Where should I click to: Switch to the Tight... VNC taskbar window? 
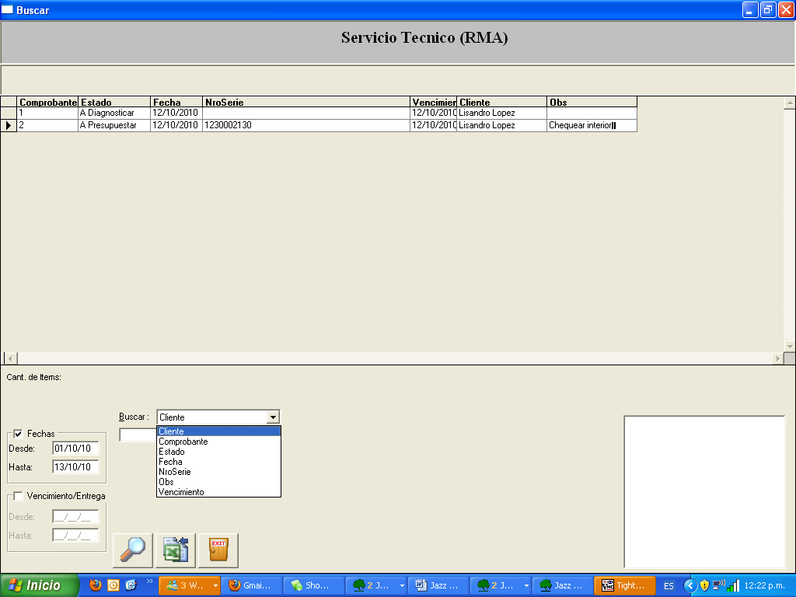pyautogui.click(x=624, y=585)
